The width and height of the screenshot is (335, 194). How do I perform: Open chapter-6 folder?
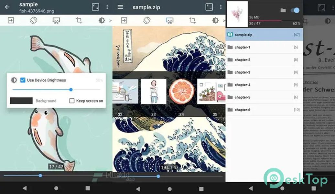[x=264, y=110]
